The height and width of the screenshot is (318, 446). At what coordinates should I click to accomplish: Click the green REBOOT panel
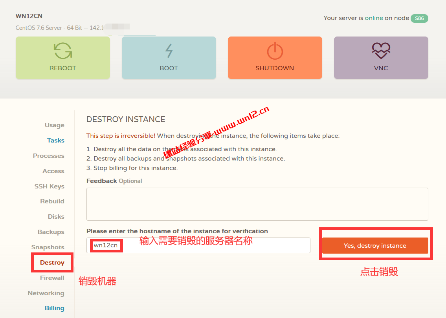62,58
